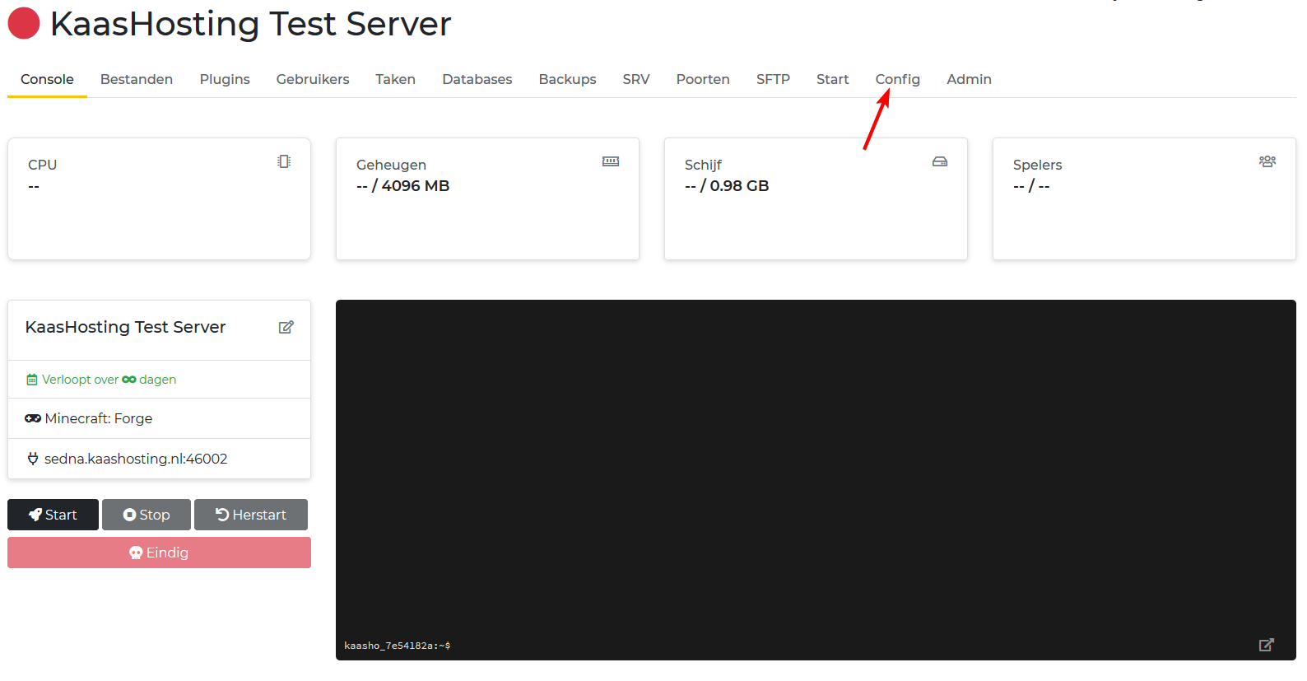Image resolution: width=1307 pixels, height=681 pixels.
Task: Click the plug icon next to server address
Action: [x=33, y=459]
